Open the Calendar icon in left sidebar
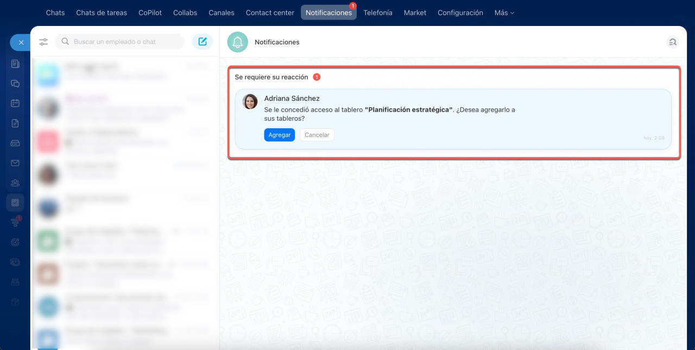This screenshot has height=350, width=695. click(x=15, y=103)
